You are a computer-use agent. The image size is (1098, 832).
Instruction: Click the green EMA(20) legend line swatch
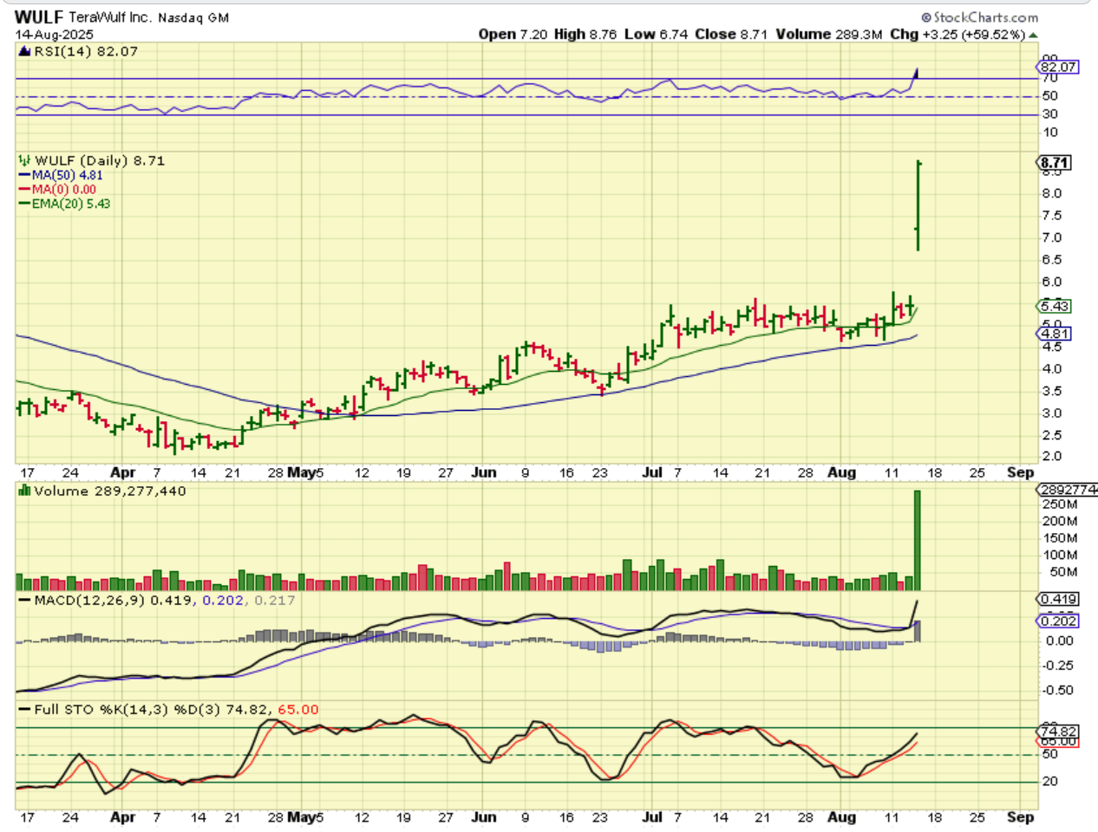[24, 204]
